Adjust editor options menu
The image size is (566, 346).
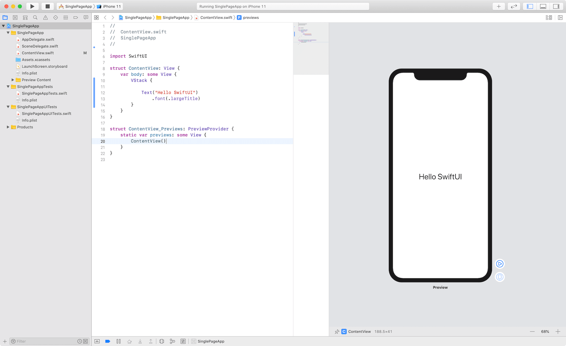pyautogui.click(x=549, y=17)
